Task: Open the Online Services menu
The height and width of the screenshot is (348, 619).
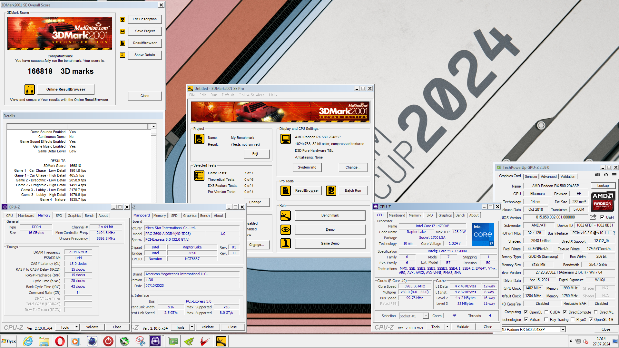Action: coord(251,95)
